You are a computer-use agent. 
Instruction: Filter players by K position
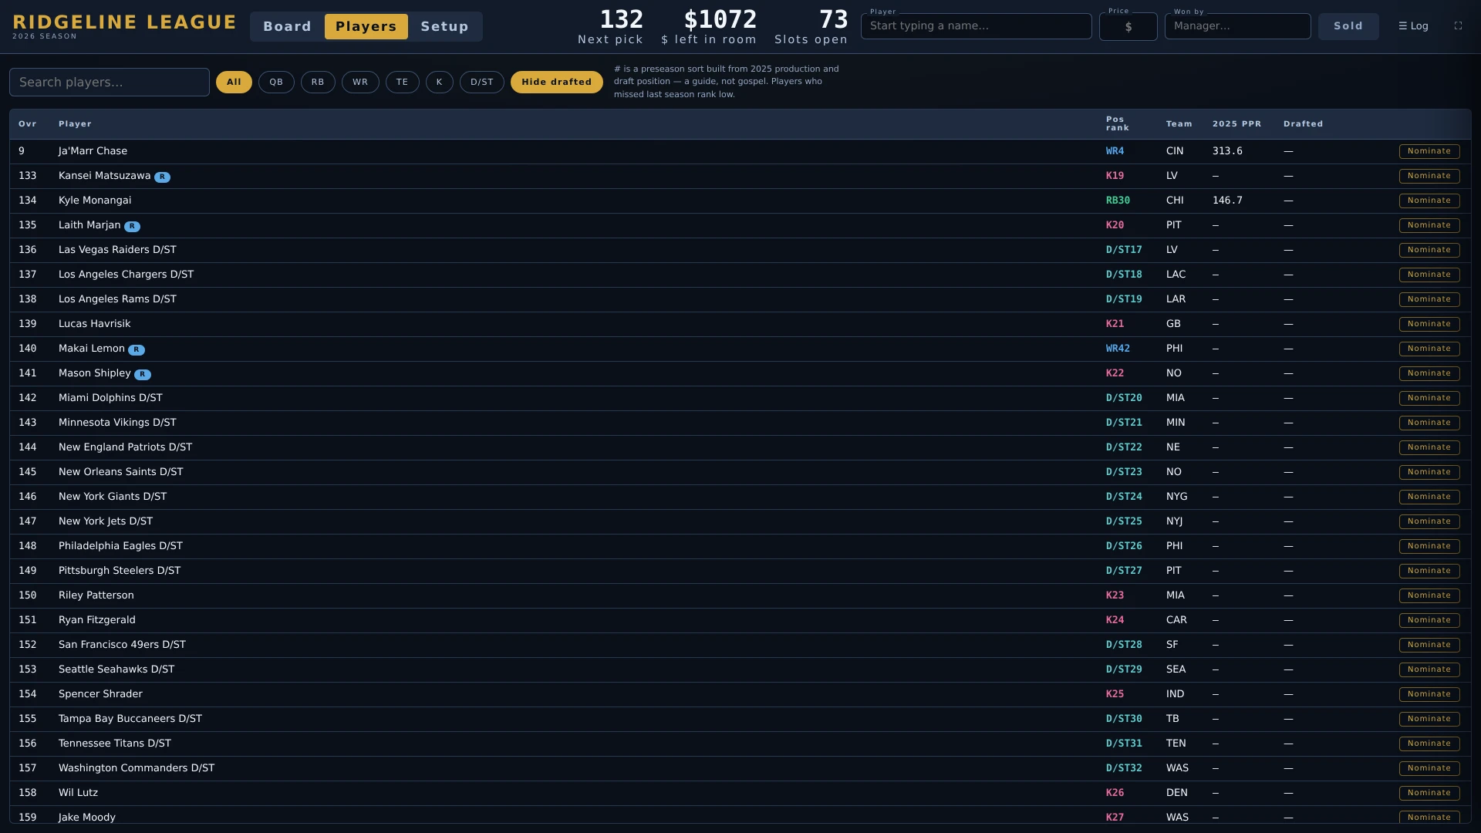(x=439, y=82)
